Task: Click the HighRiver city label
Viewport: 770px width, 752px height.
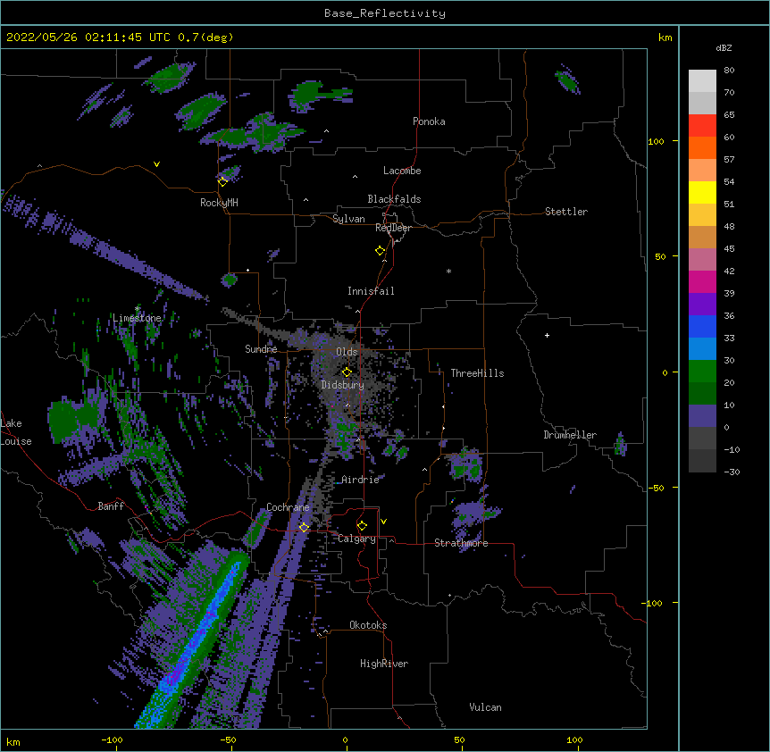Action: click(x=384, y=664)
